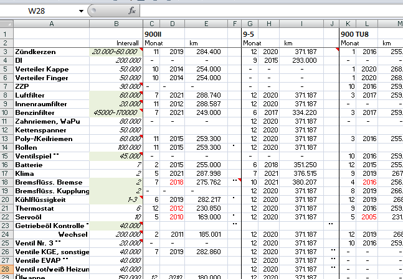Image resolution: width=403 pixels, height=279 pixels.
Task: Select highlighted row 28 header
Action: pos(7,269)
